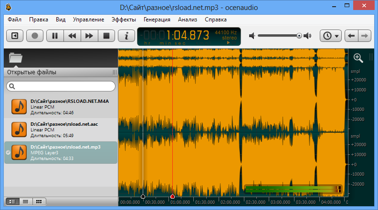Image resolution: width=378 pixels, height=210 pixels.
Task: Click the 03:30.000 mark on the time ruler
Action: coord(305,202)
